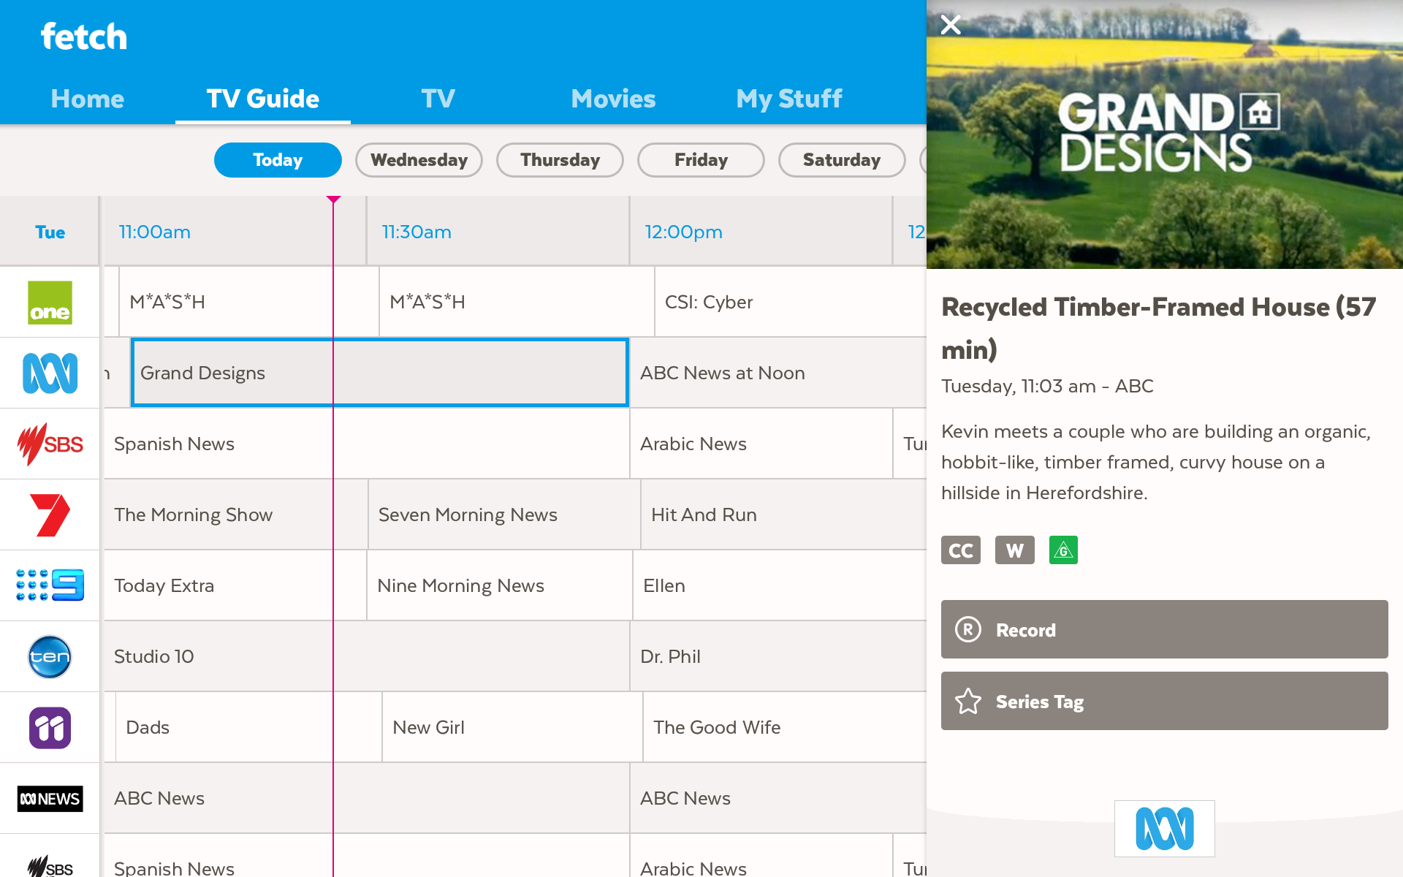Select Ellen on Channel 9
This screenshot has height=877, width=1403.
(x=780, y=585)
